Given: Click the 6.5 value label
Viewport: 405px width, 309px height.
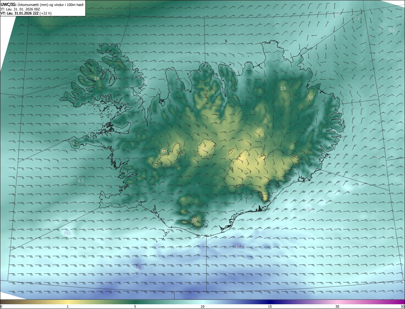Looking at the screenshot, I should point(81,181).
